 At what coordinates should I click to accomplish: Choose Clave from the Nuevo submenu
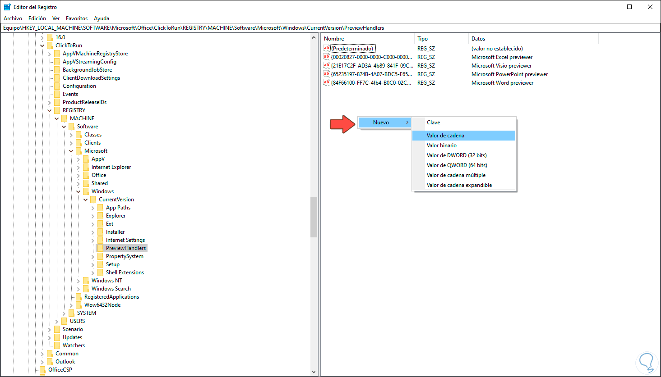point(464,123)
